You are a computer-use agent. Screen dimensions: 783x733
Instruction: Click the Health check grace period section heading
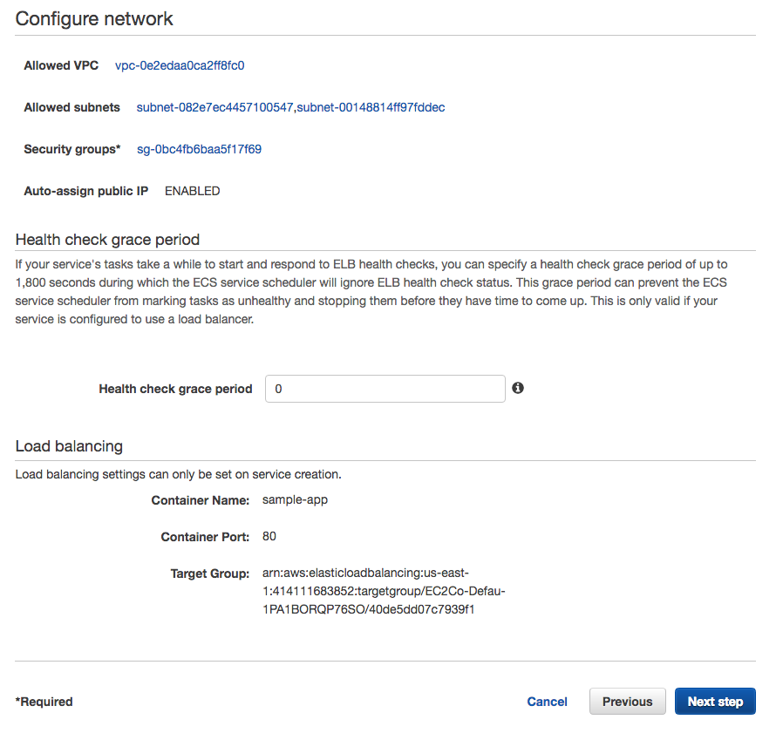click(107, 239)
